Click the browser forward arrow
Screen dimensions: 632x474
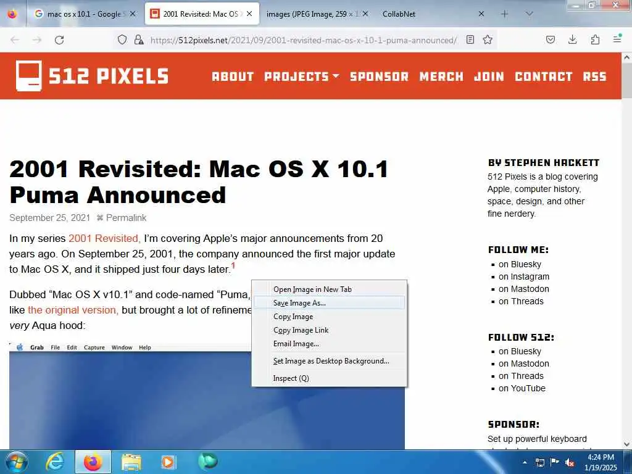[37, 40]
